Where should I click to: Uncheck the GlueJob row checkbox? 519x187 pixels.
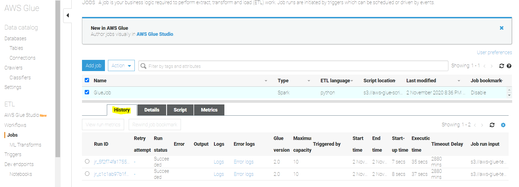pyautogui.click(x=87, y=92)
